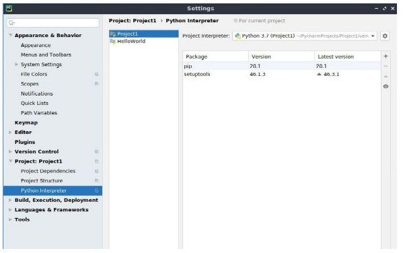The height and width of the screenshot is (253, 403).
Task: Click the plus icon to install package
Action: [386, 57]
